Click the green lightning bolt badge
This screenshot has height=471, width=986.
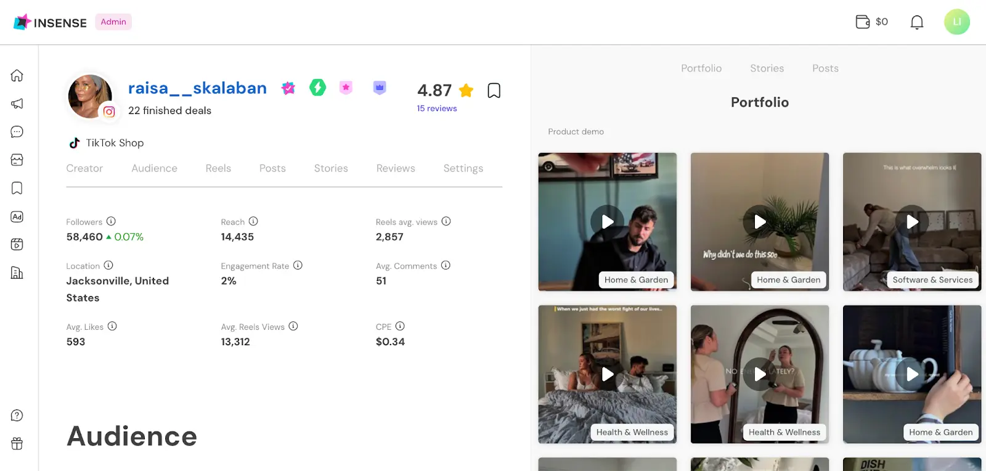point(318,88)
